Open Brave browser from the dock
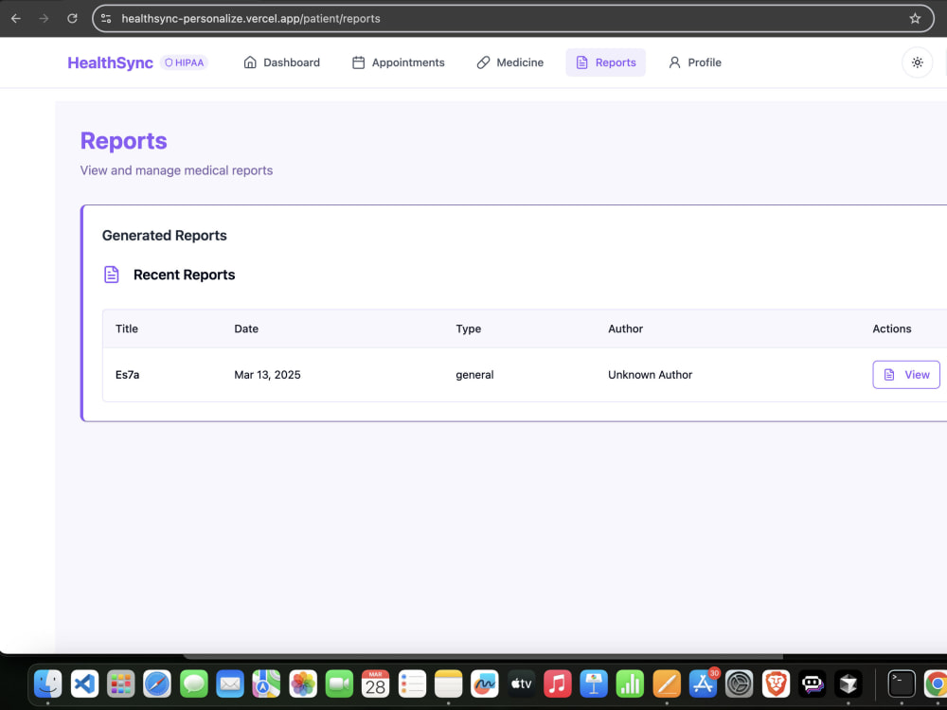The image size is (947, 710). pyautogui.click(x=777, y=684)
